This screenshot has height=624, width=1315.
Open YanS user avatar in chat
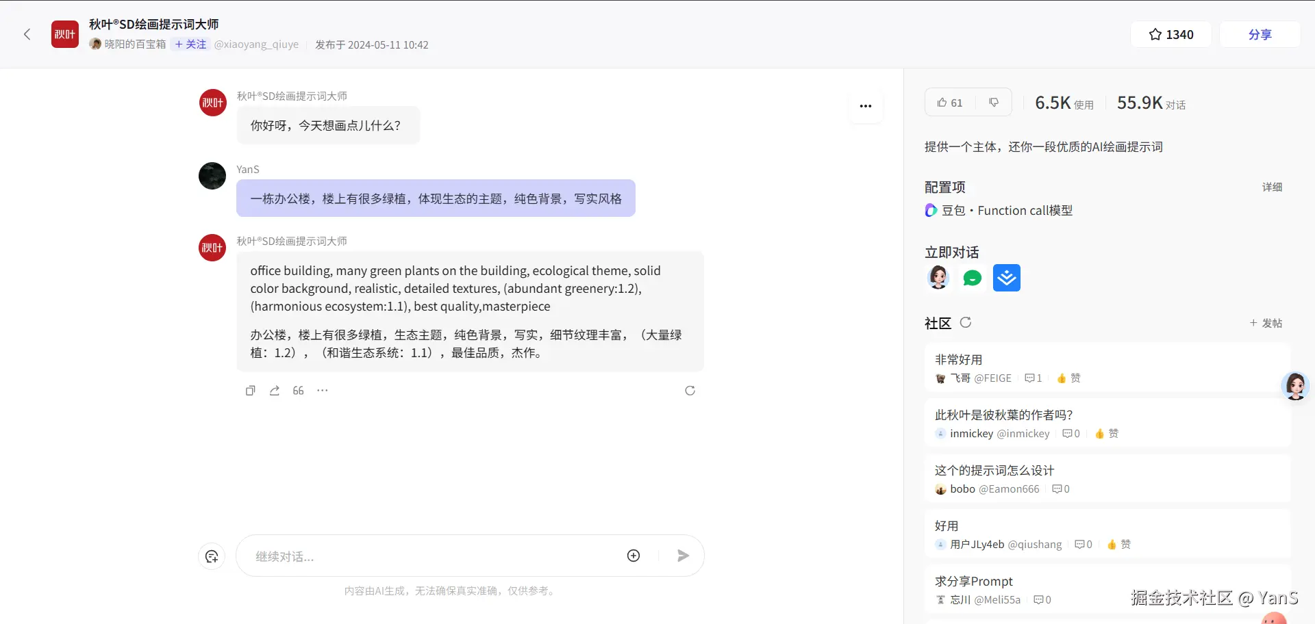point(212,176)
